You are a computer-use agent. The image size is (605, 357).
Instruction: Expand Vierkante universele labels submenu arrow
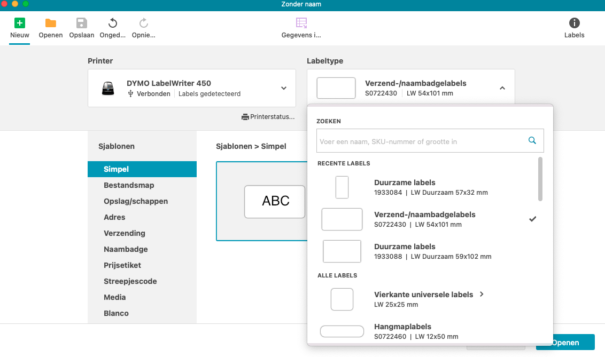point(482,294)
